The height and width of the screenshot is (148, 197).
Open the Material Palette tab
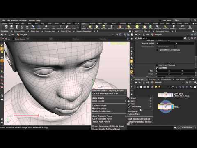click(166, 79)
